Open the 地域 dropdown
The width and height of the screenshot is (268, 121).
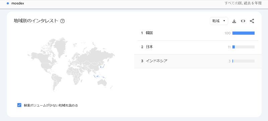(x=219, y=21)
